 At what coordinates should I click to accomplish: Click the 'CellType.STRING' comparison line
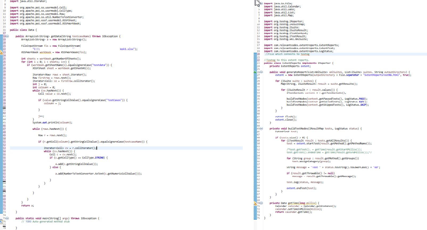pyautogui.click(x=79, y=158)
